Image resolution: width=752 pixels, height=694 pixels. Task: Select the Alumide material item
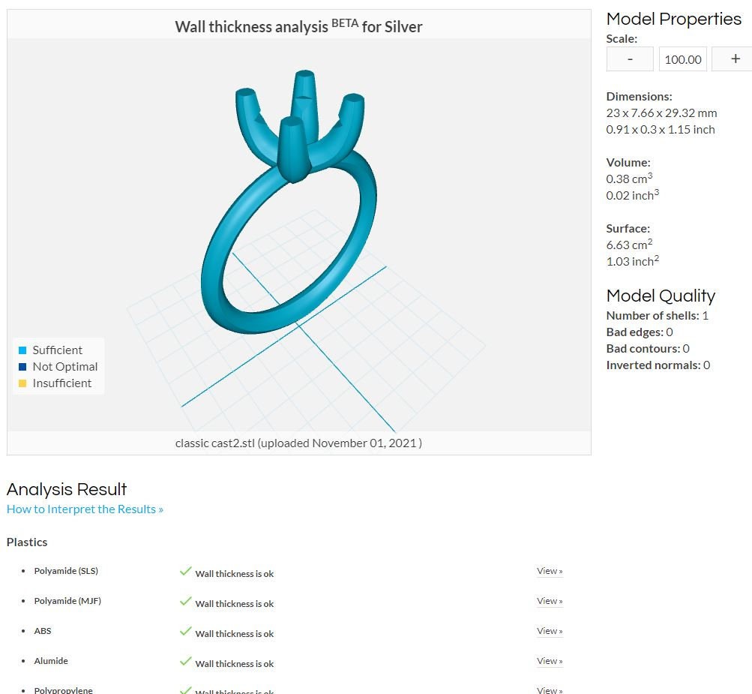[x=51, y=661]
